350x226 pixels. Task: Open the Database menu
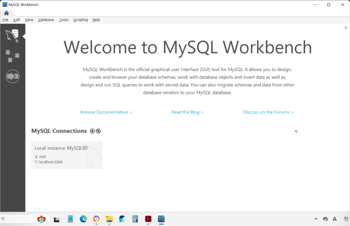point(46,20)
